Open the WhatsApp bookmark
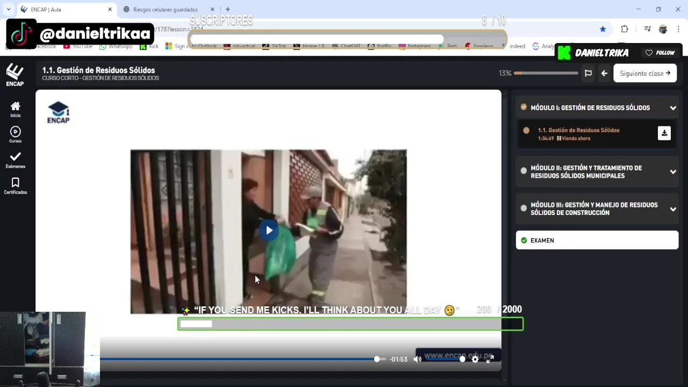Screen dimensions: 688x387 116,46
